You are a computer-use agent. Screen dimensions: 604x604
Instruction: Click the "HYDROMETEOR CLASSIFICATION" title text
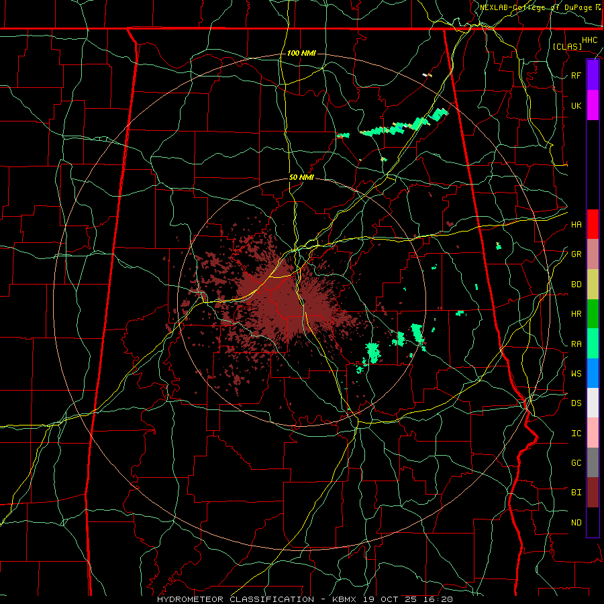[x=236, y=599]
